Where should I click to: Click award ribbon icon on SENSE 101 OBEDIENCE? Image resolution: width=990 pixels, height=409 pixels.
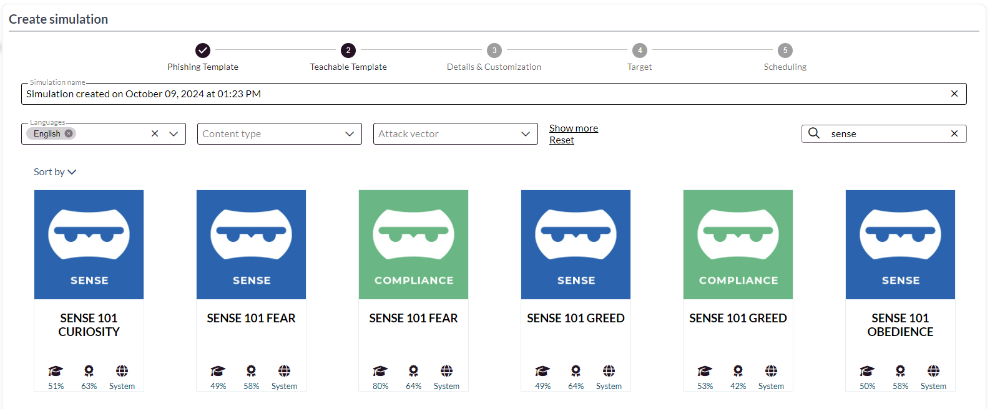point(900,371)
